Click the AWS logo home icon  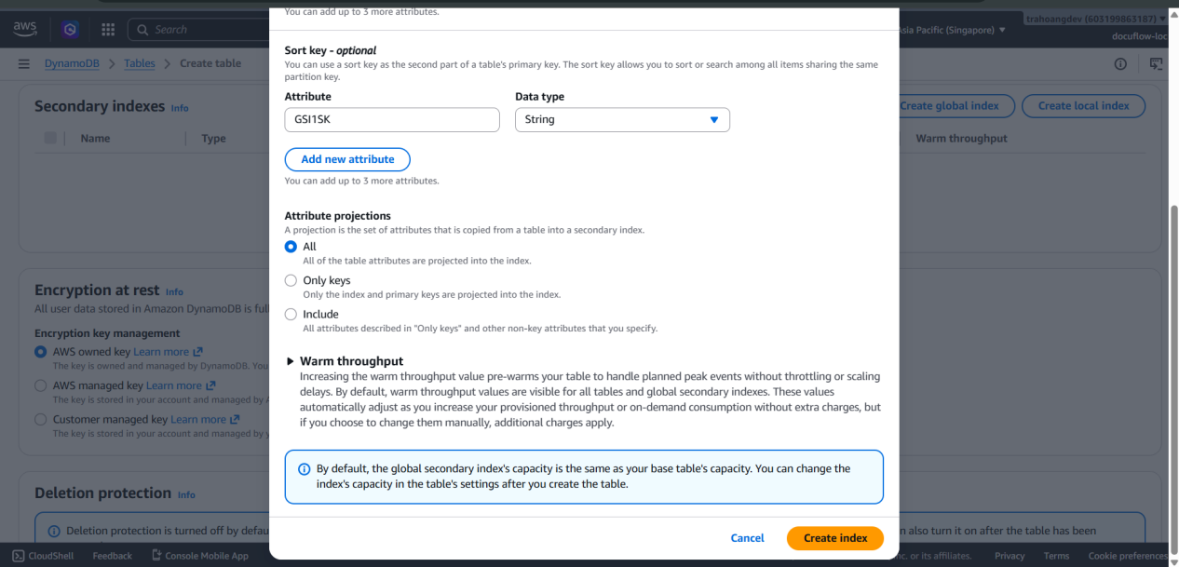pyautogui.click(x=24, y=29)
